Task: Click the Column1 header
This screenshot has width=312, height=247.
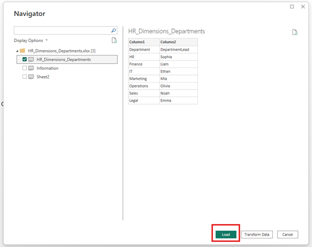Action: [x=144, y=42]
